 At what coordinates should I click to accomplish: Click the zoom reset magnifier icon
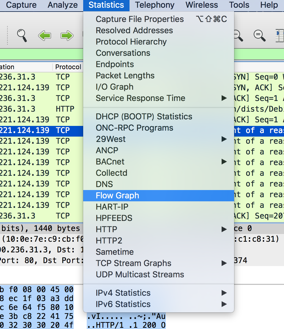coord(259,35)
